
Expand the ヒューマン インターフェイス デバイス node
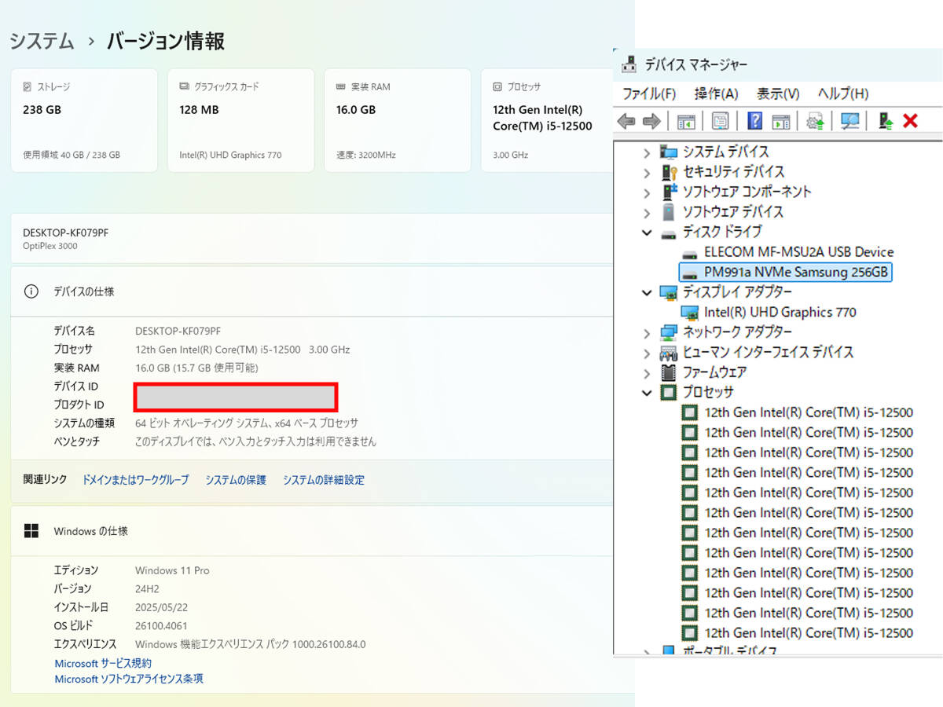point(647,352)
